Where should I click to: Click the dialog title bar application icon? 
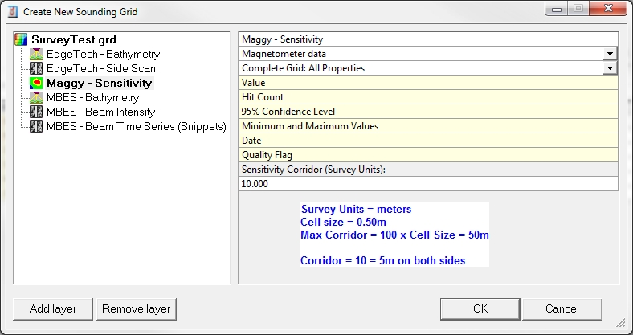pyautogui.click(x=10, y=13)
